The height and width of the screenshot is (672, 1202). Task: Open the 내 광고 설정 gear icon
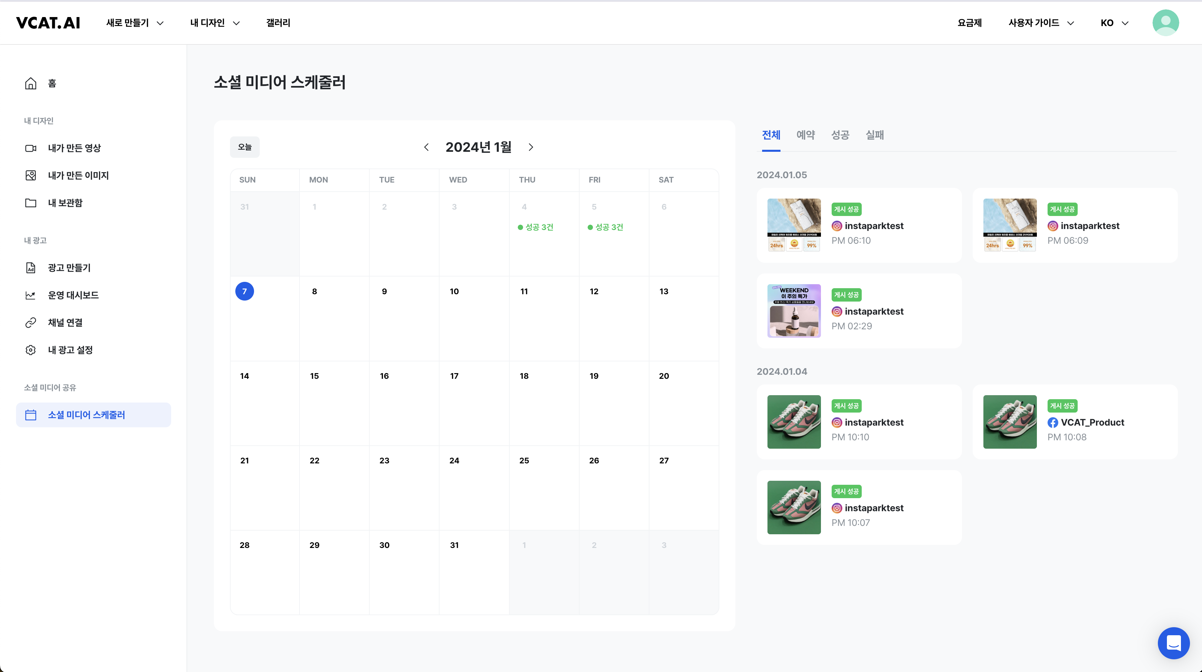31,350
